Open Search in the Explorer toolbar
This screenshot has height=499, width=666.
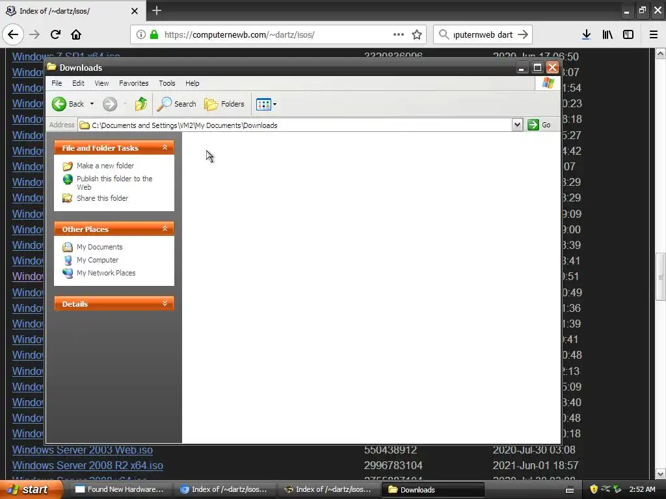tap(176, 104)
